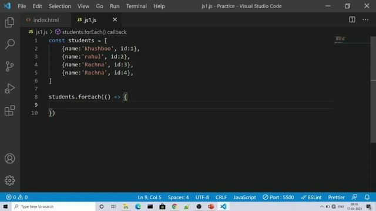Open the Explorer view in activity bar

9,22
